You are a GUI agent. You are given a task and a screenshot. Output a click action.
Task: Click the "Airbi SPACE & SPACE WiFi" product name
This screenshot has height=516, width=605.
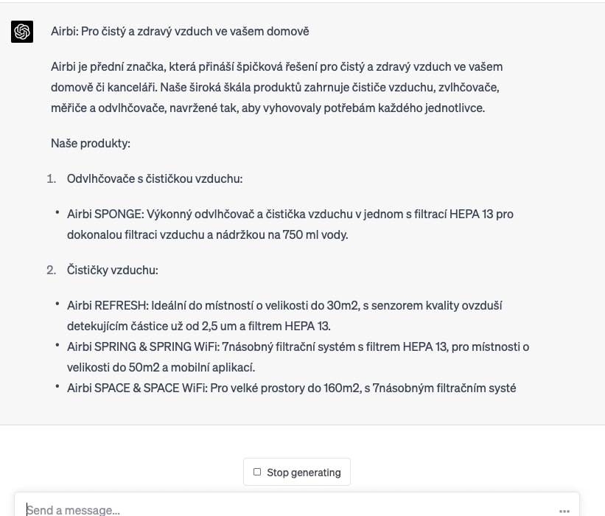pos(136,388)
